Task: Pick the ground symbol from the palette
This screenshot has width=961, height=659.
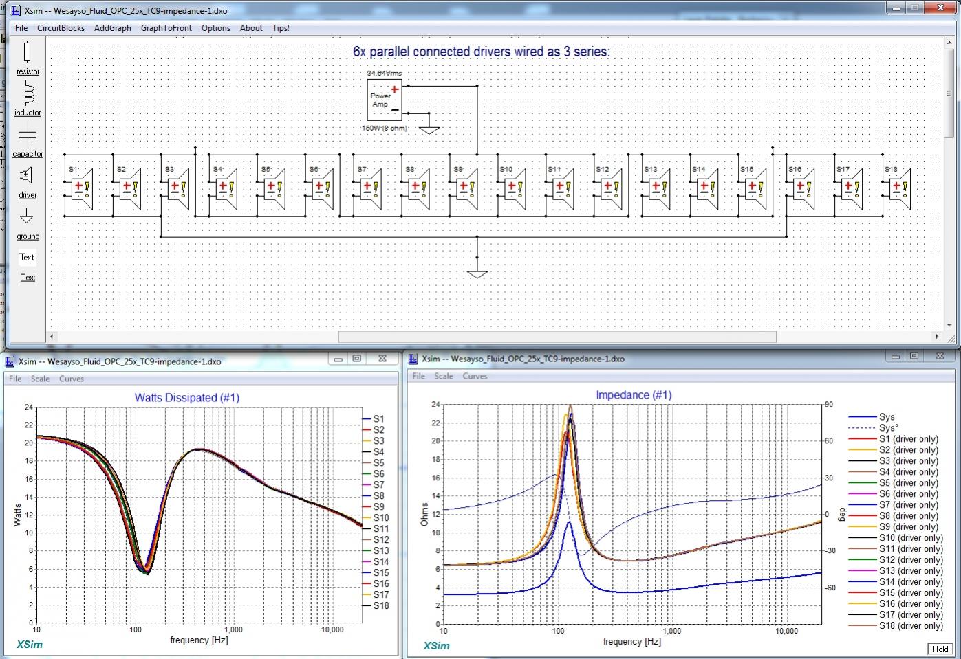Action: [x=27, y=216]
